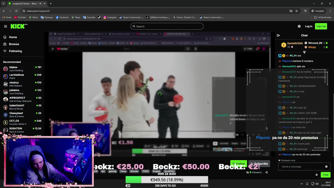Open recommended channel juliakins
Screen dimensions: 334x188
pos(22,92)
